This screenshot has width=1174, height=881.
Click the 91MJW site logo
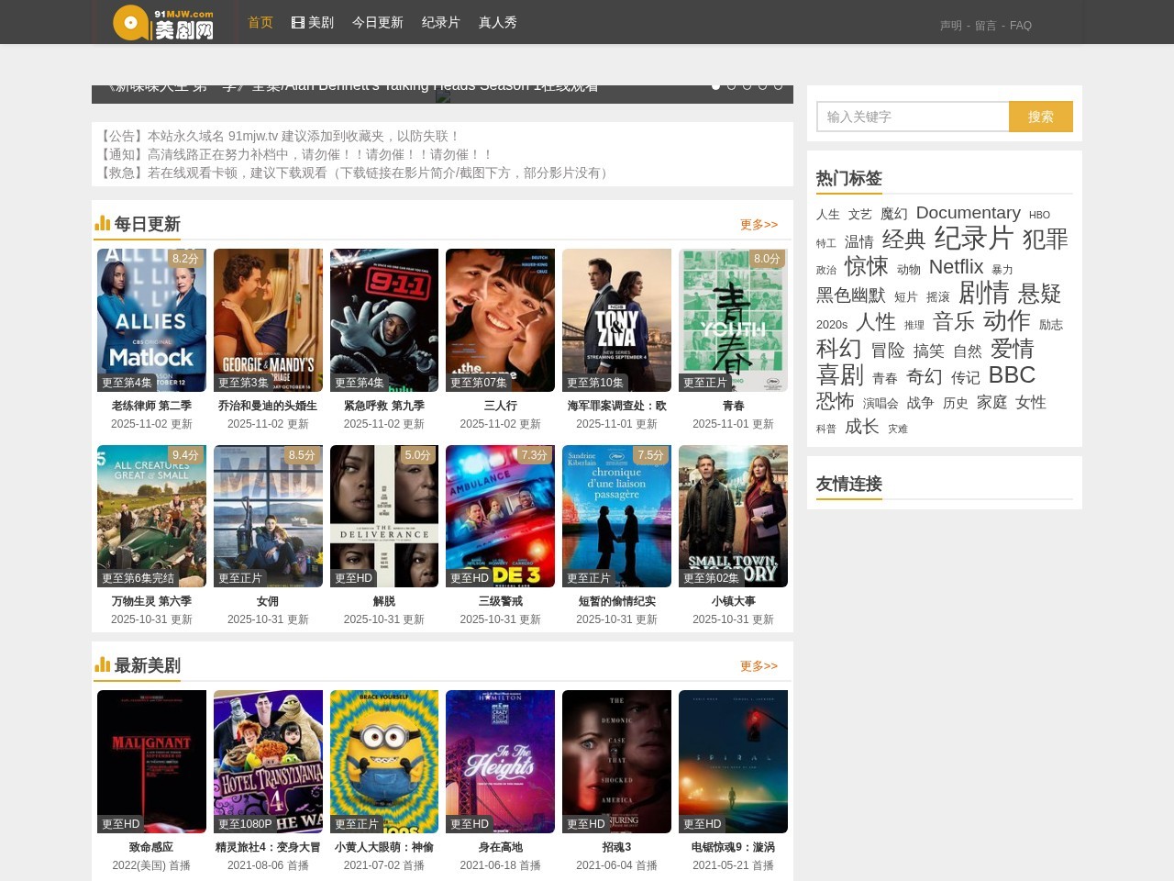pos(163,23)
